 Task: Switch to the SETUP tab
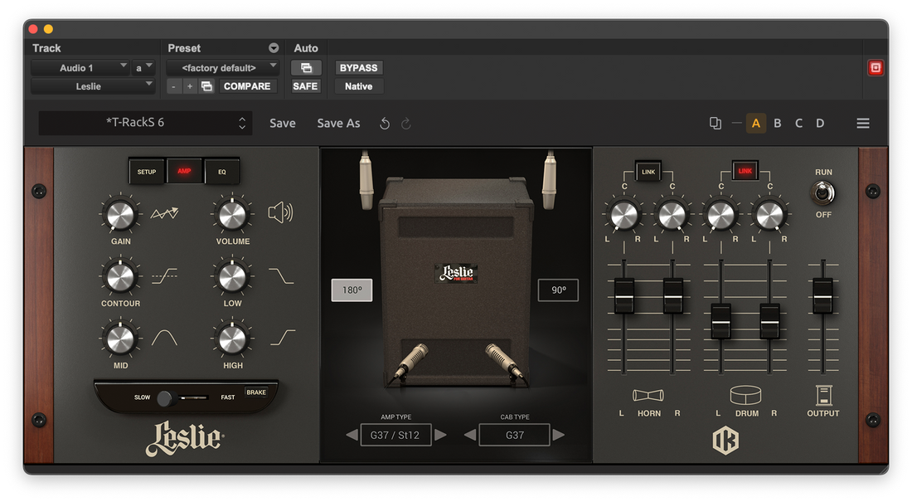click(x=147, y=172)
